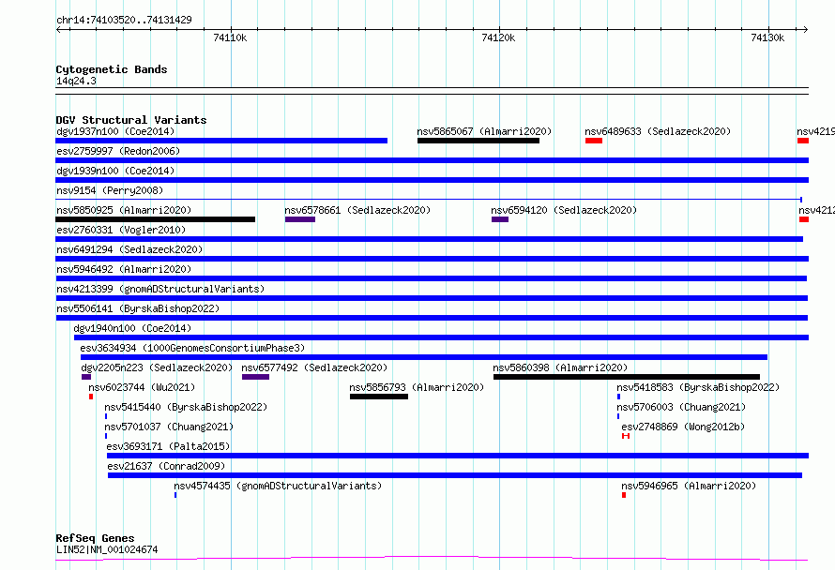The image size is (835, 570).
Task: Select dgv1940n100 (Coe2014) label
Action: coord(132,328)
